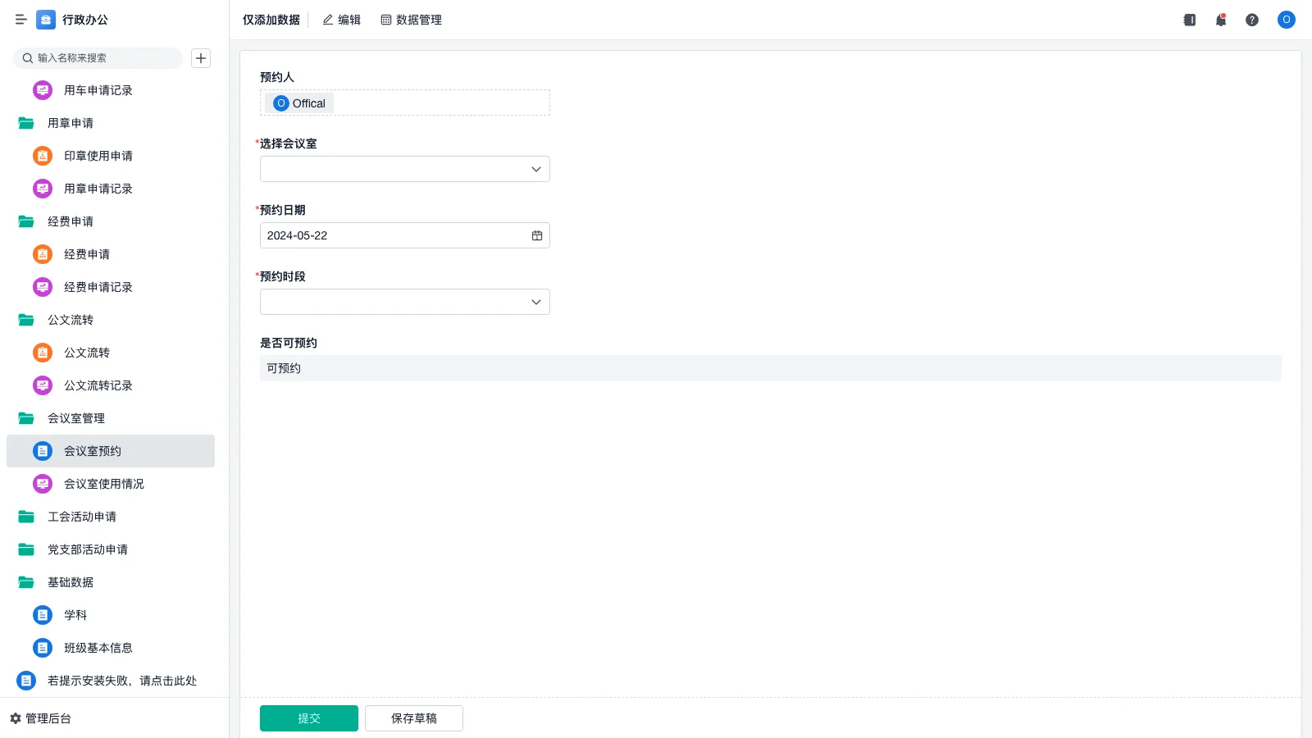Select 用车申请记录 in sidebar
Image resolution: width=1312 pixels, height=738 pixels.
tap(111, 90)
